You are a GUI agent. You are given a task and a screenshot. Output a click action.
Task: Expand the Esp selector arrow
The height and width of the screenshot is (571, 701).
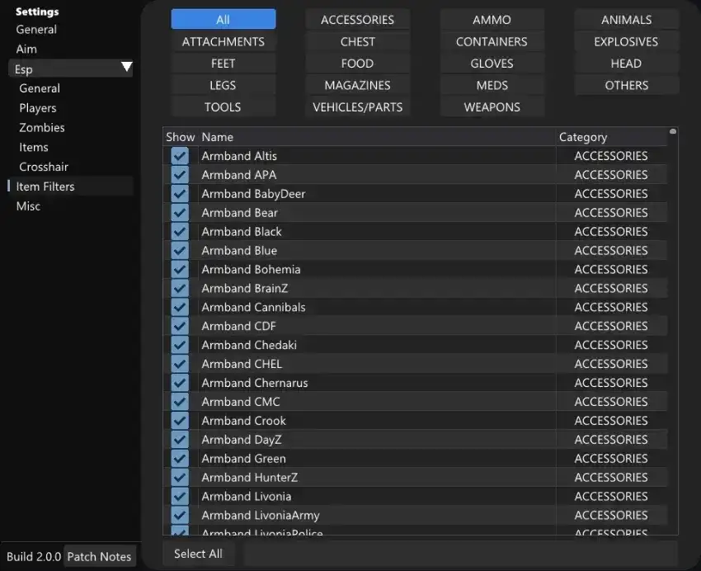tap(126, 68)
